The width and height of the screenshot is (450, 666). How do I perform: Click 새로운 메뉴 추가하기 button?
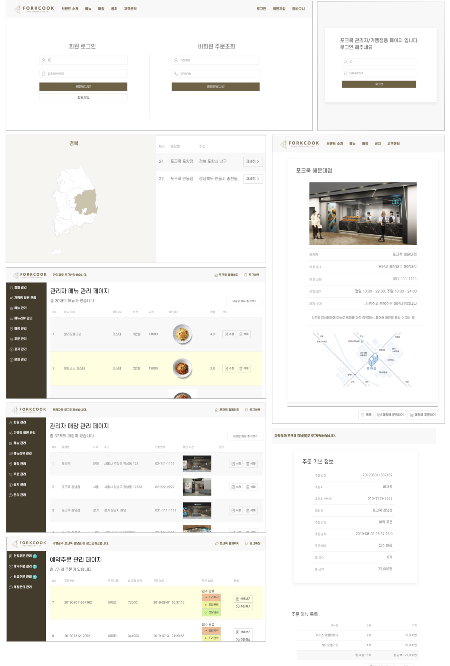[x=244, y=301]
